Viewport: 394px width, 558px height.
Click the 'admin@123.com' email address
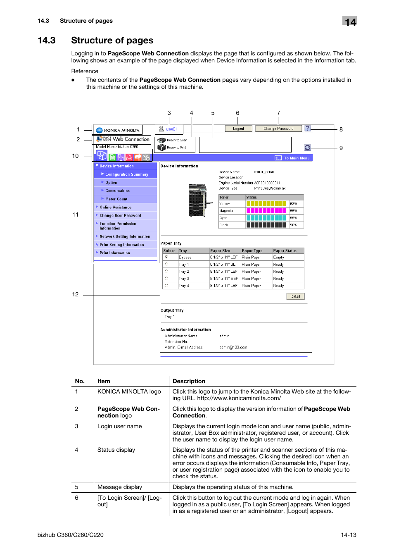[x=233, y=348]
